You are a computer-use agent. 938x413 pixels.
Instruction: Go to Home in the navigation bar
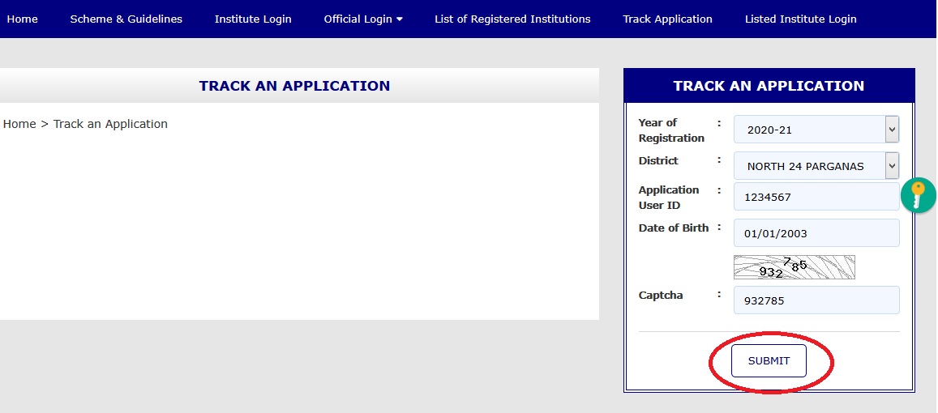22,19
